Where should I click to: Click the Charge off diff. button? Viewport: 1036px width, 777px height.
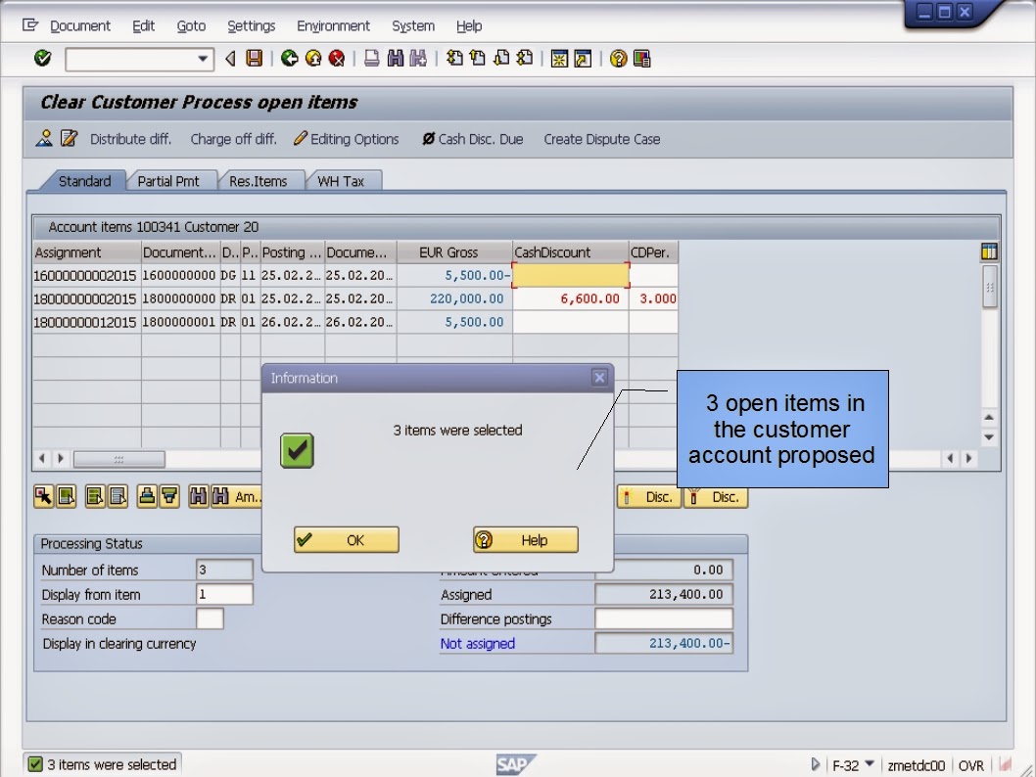(x=233, y=139)
